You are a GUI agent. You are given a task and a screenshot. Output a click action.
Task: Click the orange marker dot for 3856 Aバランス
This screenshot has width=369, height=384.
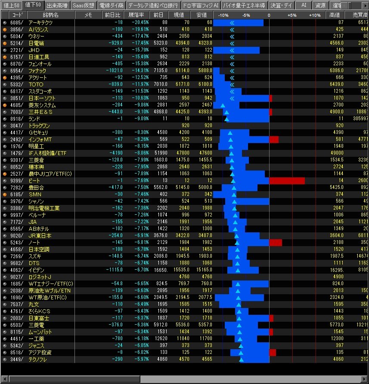(x=5, y=30)
